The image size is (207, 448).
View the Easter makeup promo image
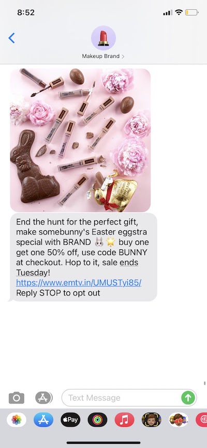click(x=80, y=140)
